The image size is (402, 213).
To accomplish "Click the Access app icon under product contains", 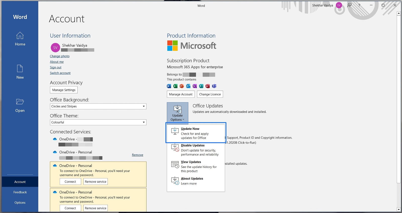I will 208,86.
